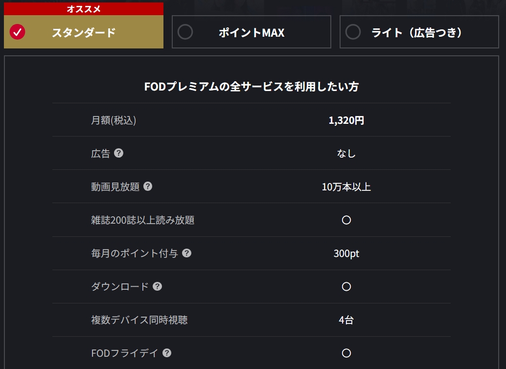Open the help icon next to 広告
506x369 pixels.
[x=118, y=153]
